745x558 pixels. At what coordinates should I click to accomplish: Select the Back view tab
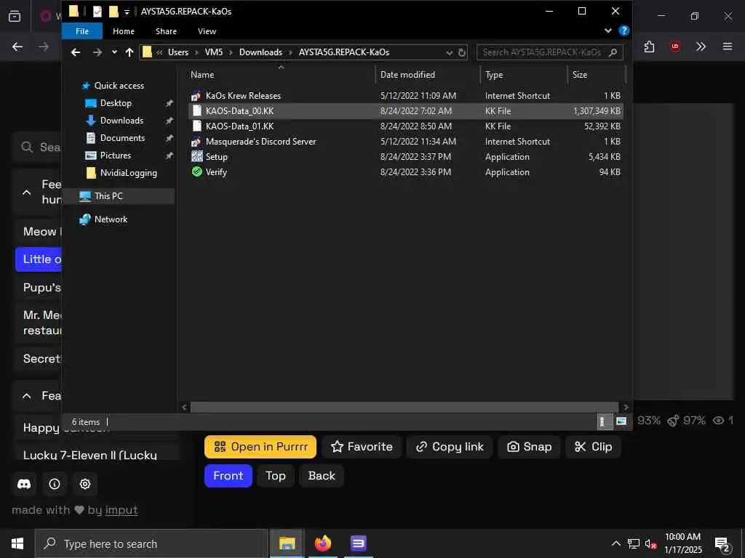(x=322, y=475)
